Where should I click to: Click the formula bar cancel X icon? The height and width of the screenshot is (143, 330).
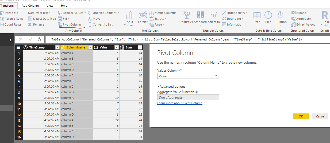(21, 39)
